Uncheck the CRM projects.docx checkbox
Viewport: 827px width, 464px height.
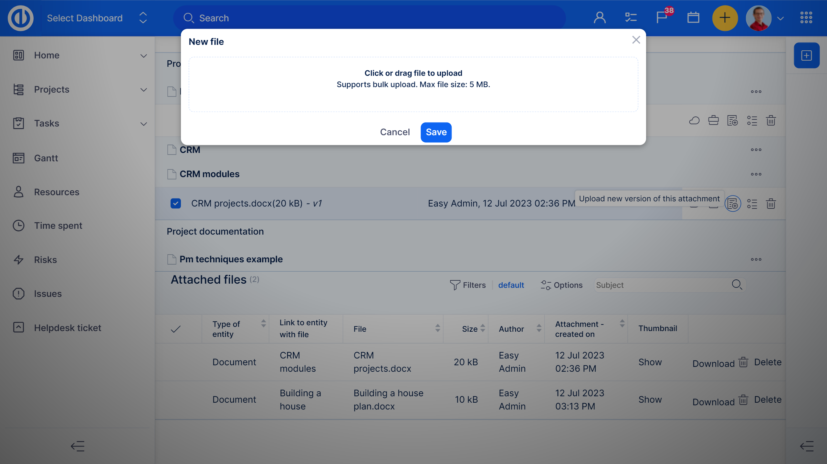(x=176, y=204)
